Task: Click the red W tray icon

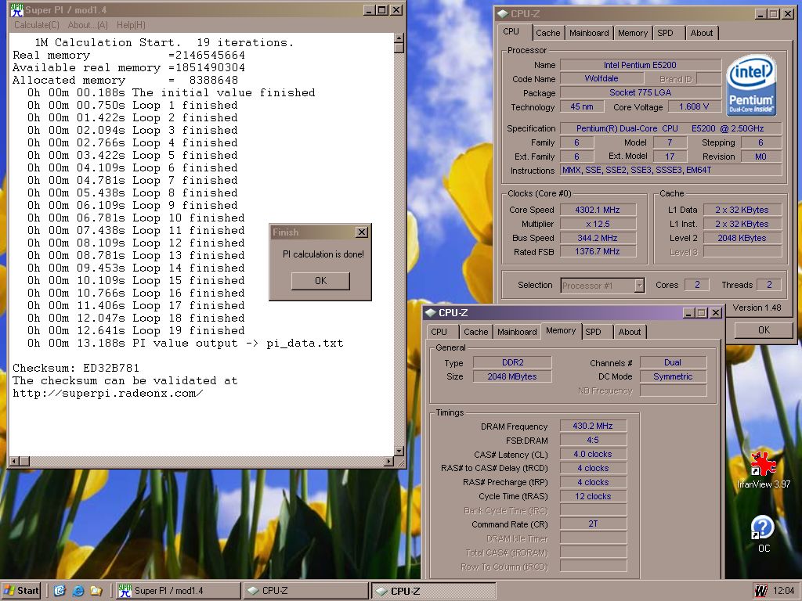Action: point(760,591)
